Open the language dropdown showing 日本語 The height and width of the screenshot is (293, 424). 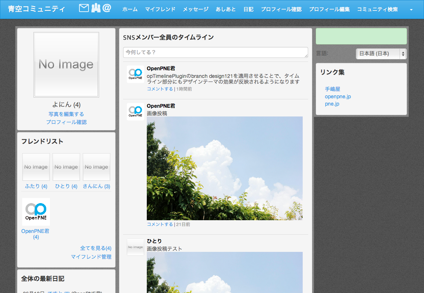pos(381,54)
